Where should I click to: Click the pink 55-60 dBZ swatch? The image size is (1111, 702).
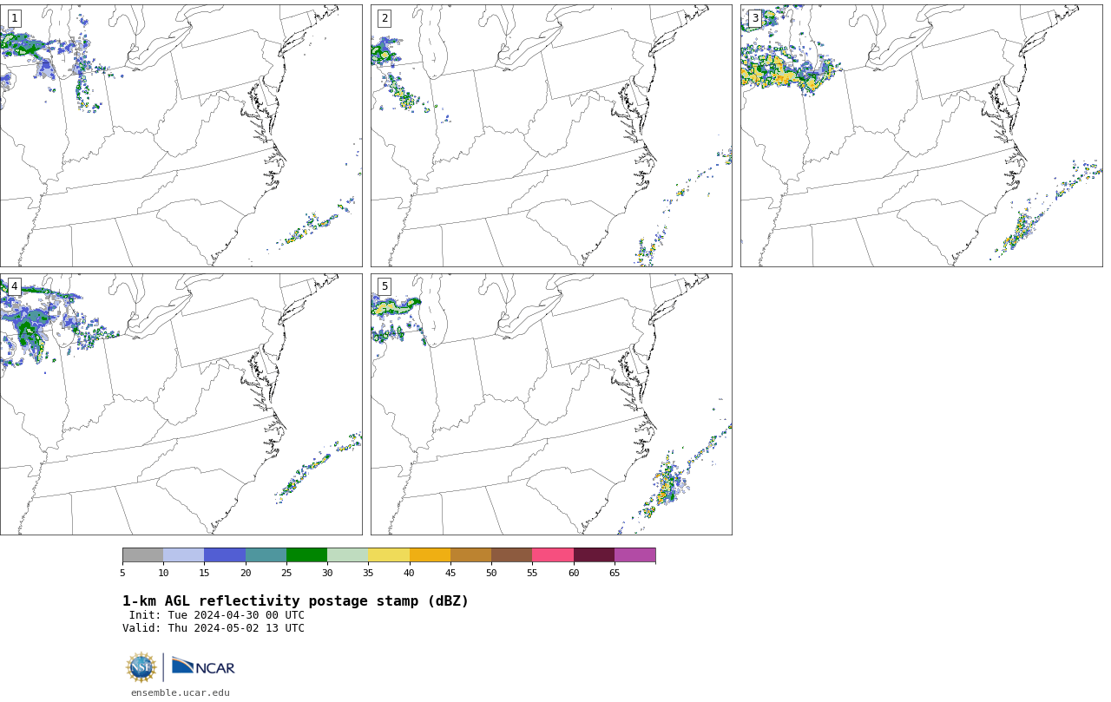coord(553,555)
